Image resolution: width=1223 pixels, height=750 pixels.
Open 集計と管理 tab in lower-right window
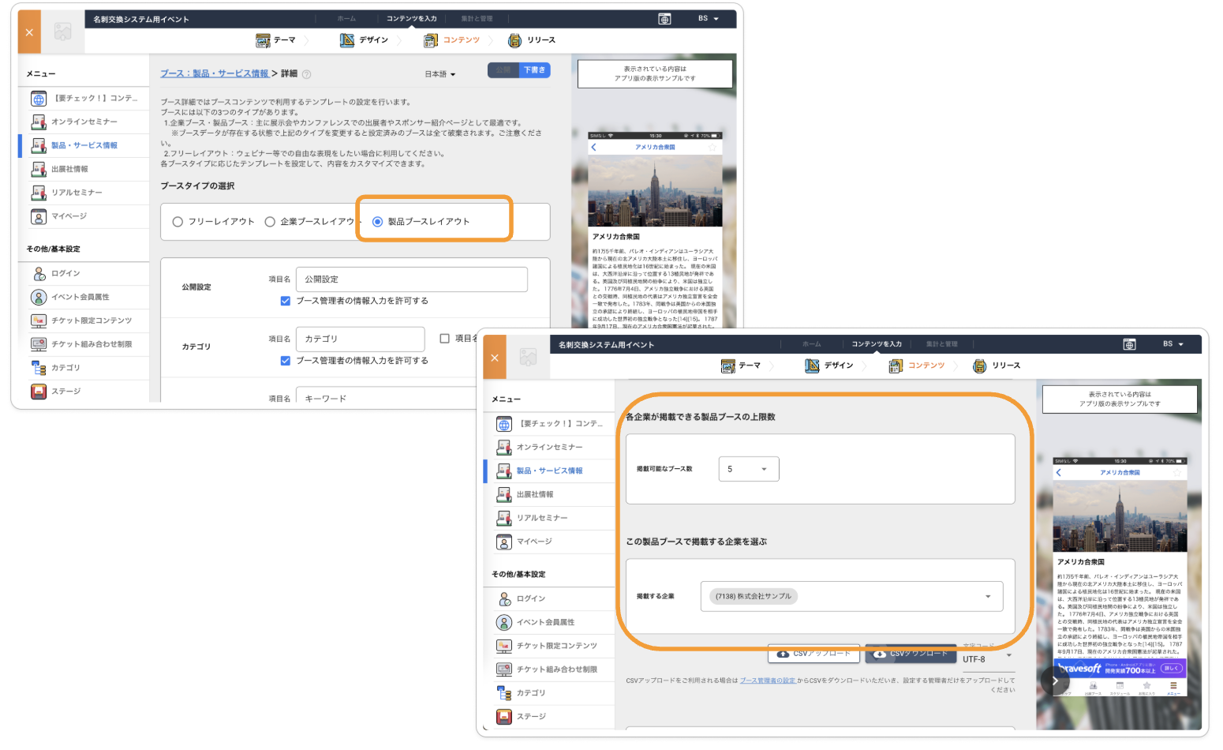click(x=942, y=344)
